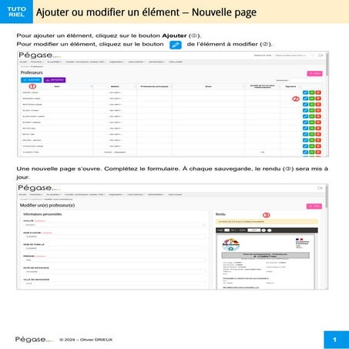Open the zoom dropdown in the Rendu PDF toolbar
349x349 pixels.
pyautogui.click(x=253, y=230)
